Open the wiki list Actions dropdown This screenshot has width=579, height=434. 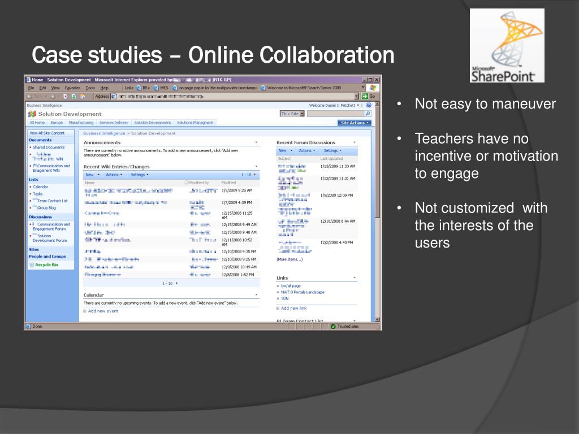coord(114,175)
